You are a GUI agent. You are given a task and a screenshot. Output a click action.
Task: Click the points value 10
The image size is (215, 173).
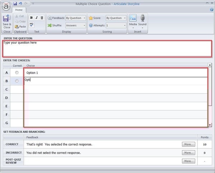click(205, 144)
